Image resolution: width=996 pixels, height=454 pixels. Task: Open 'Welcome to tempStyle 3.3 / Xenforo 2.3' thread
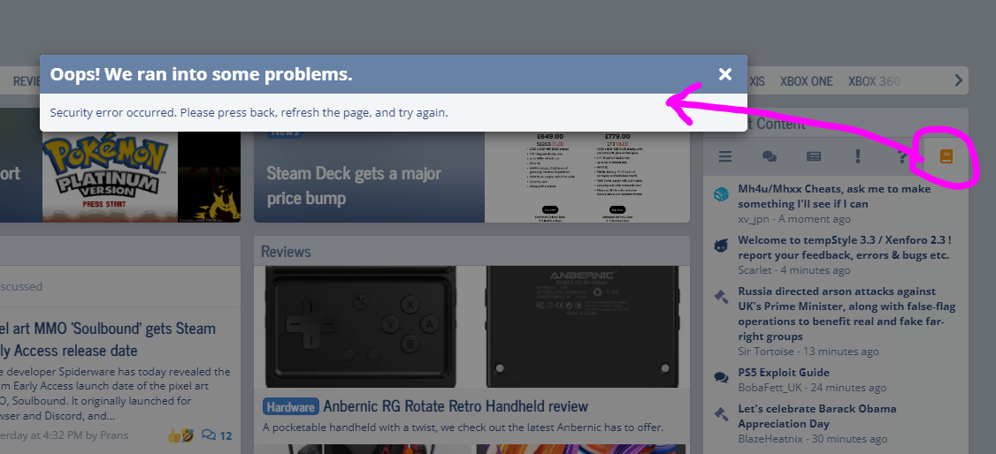[x=844, y=247]
